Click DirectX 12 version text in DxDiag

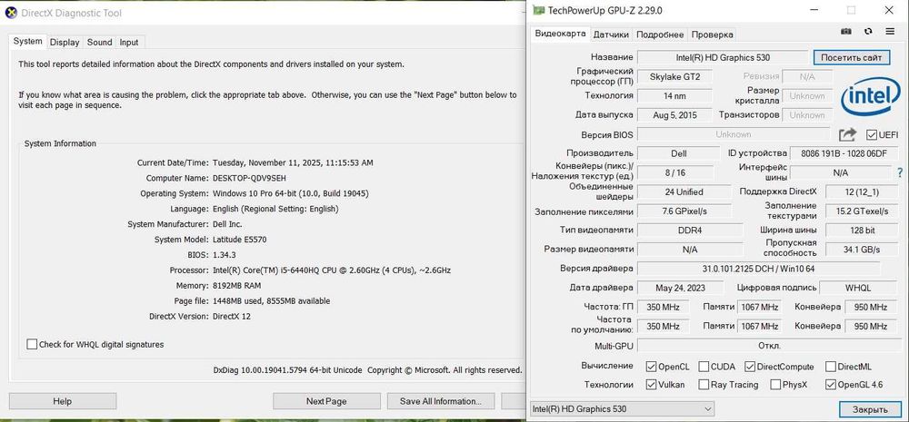click(x=231, y=316)
